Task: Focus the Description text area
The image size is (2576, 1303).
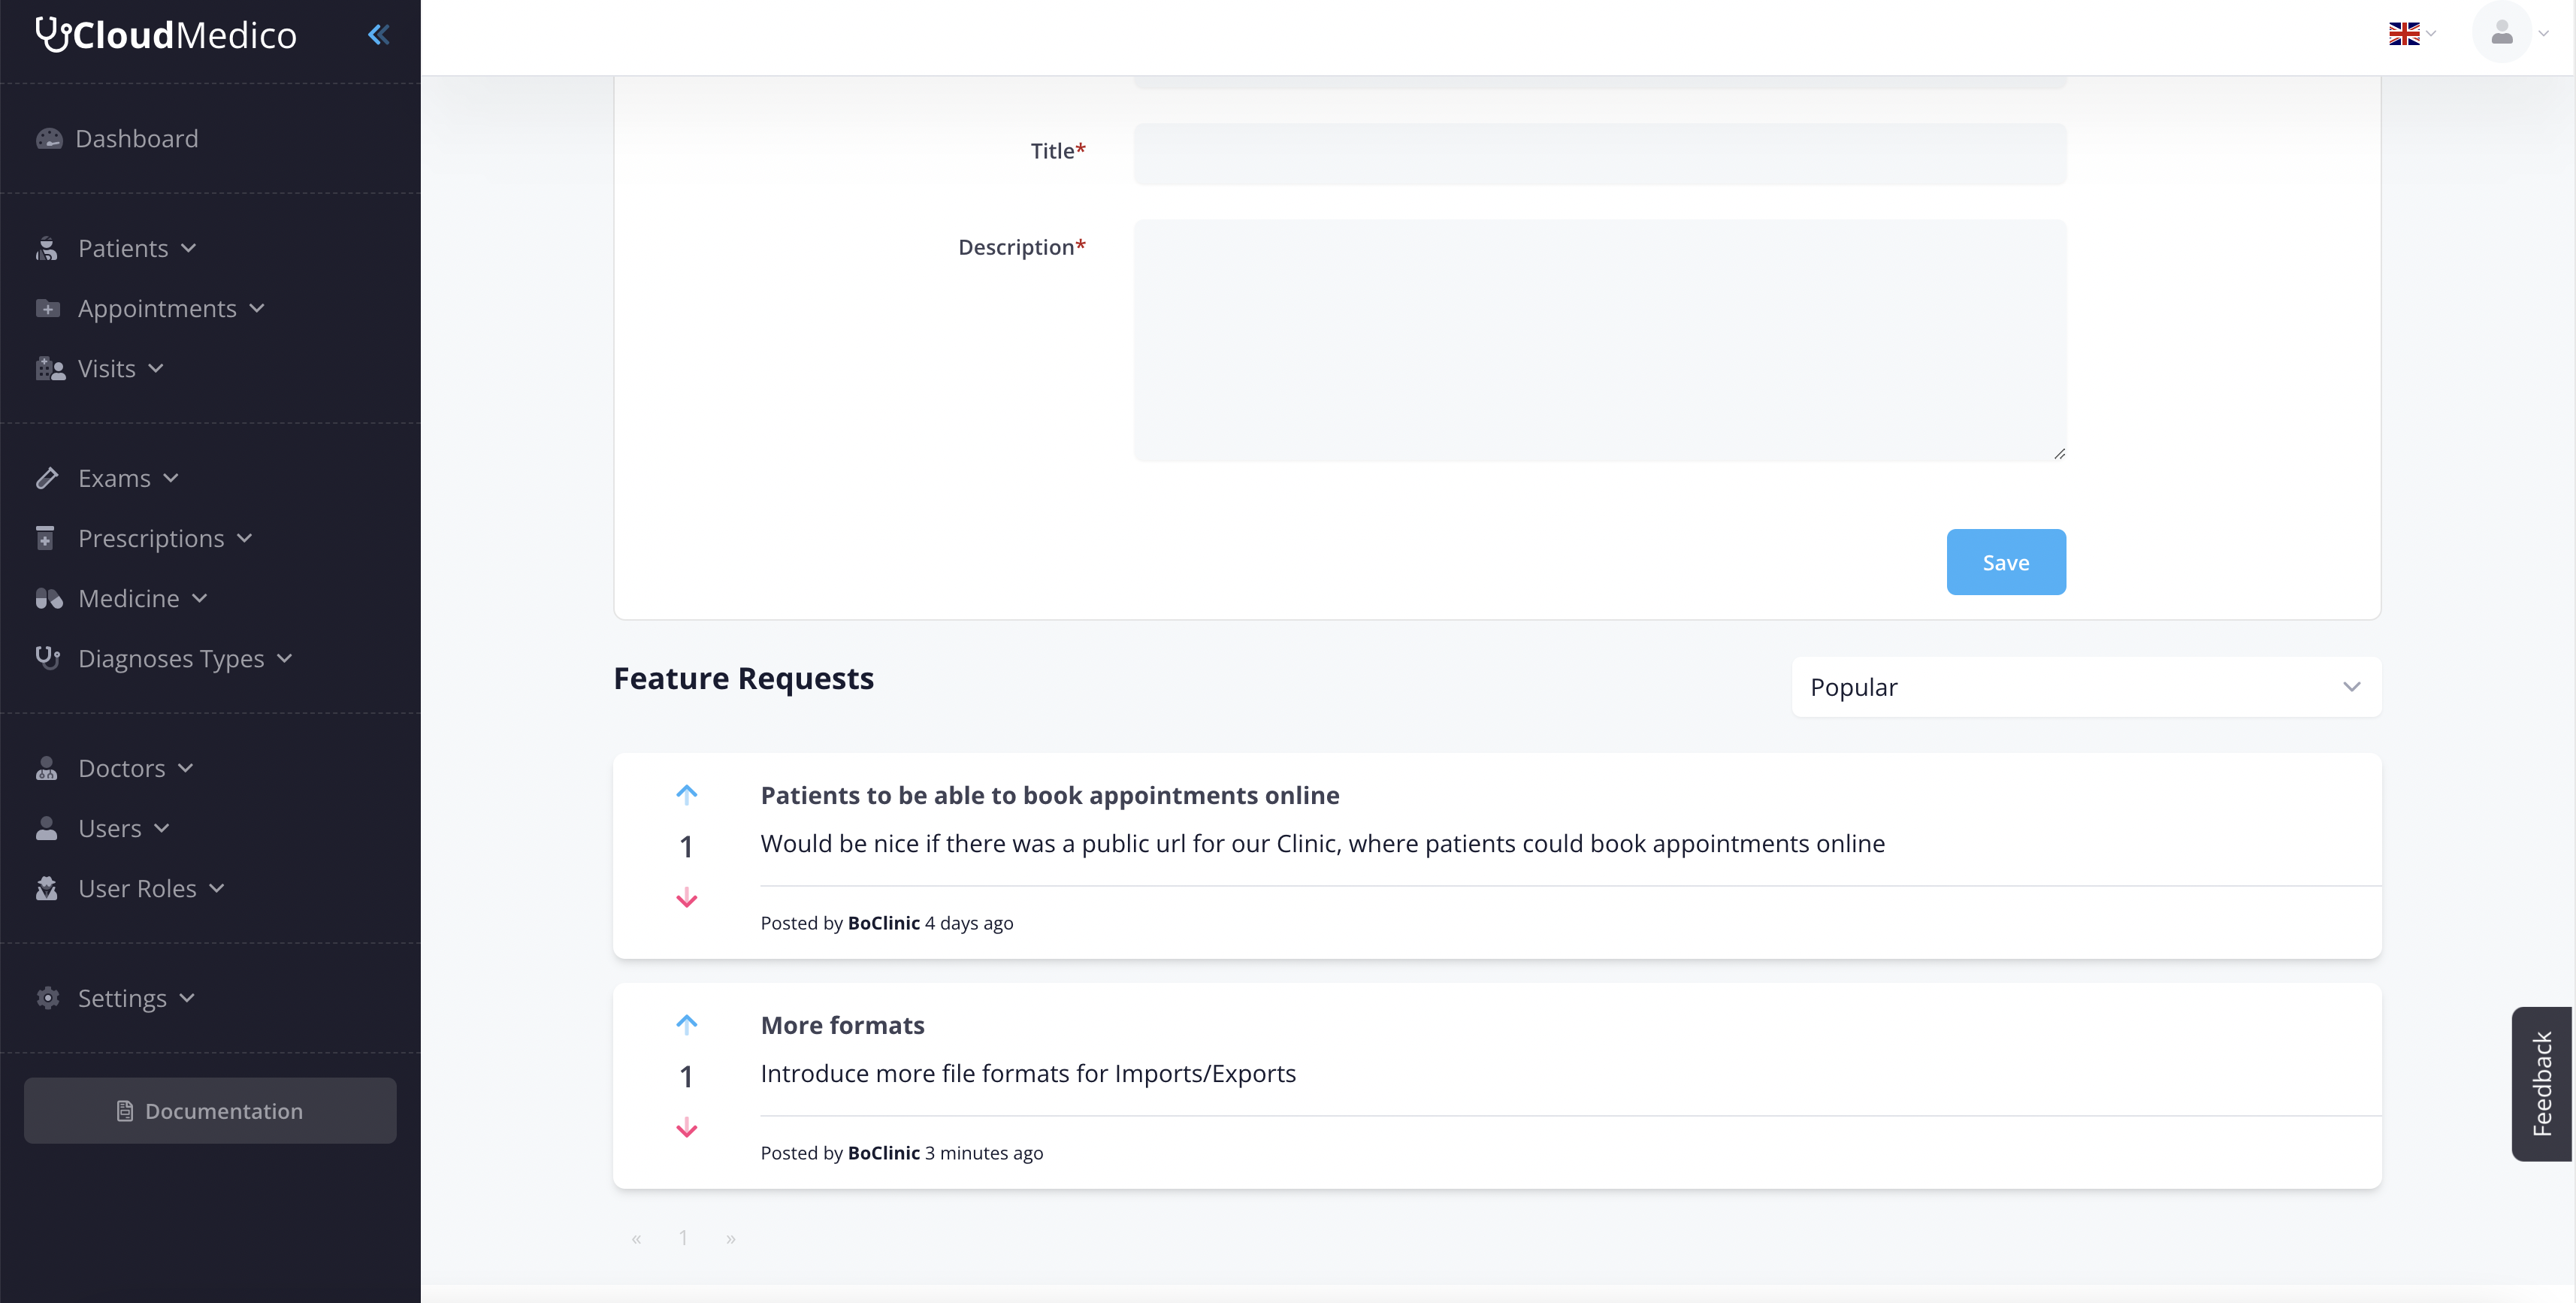Action: click(x=1600, y=341)
